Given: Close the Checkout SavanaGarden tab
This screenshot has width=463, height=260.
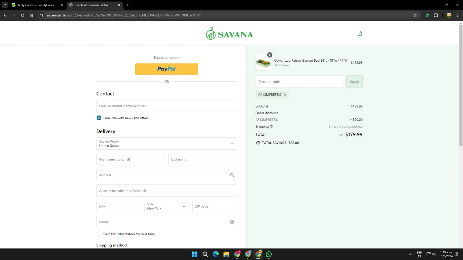Looking at the screenshot, I should (119, 5).
